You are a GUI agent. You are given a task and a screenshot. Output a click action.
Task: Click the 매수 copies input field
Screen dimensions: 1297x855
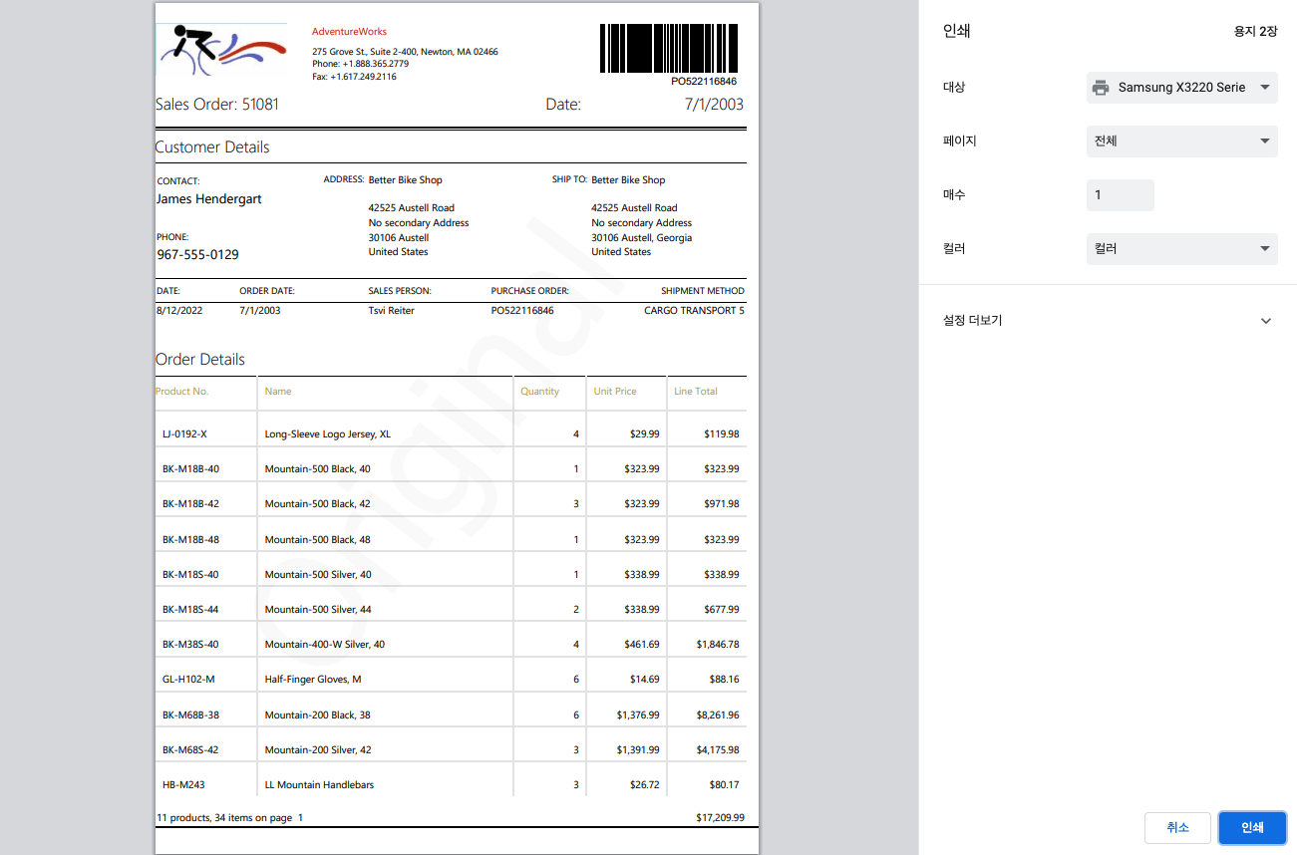[x=1120, y=195]
